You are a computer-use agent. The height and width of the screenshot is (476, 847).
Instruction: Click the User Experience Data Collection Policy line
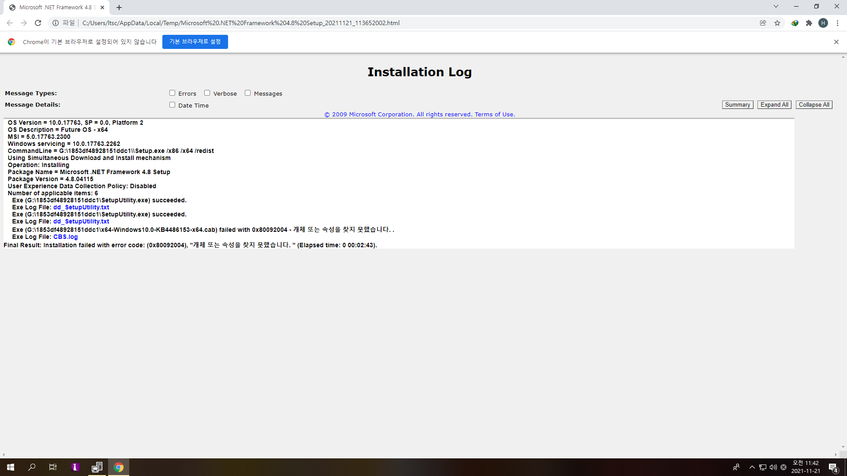click(x=82, y=186)
